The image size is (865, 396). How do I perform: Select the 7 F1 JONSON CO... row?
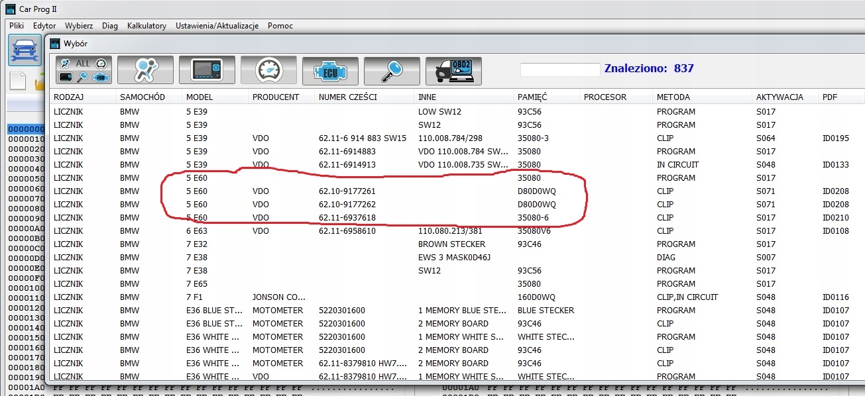pos(457,297)
